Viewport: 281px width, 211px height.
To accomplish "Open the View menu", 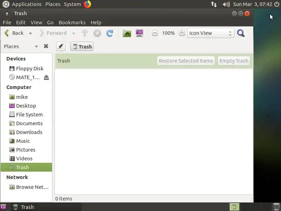I will 36,23.
